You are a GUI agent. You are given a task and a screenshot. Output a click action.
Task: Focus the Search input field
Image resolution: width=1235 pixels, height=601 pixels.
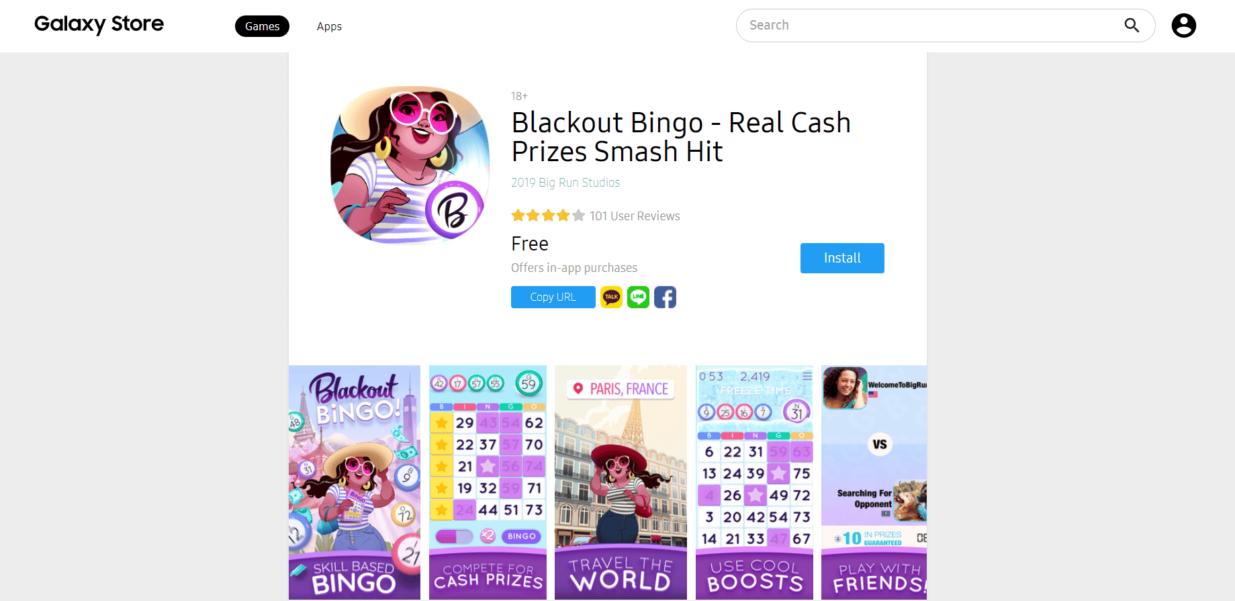coord(933,26)
